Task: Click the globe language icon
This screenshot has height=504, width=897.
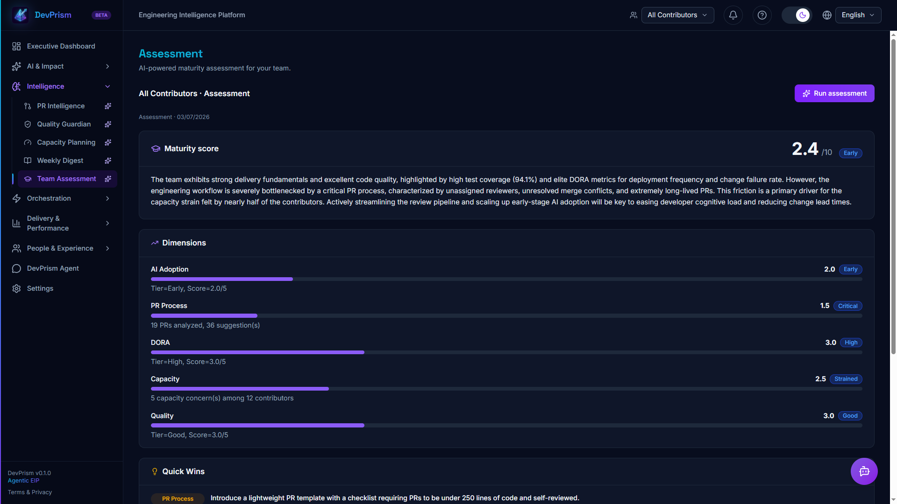Action: click(x=827, y=15)
